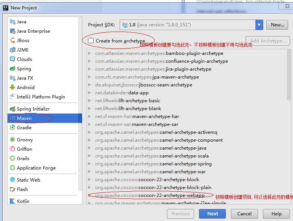Viewport: 293px width, 221px height.
Task: Click the Maven icon in sidebar
Action: (12, 118)
